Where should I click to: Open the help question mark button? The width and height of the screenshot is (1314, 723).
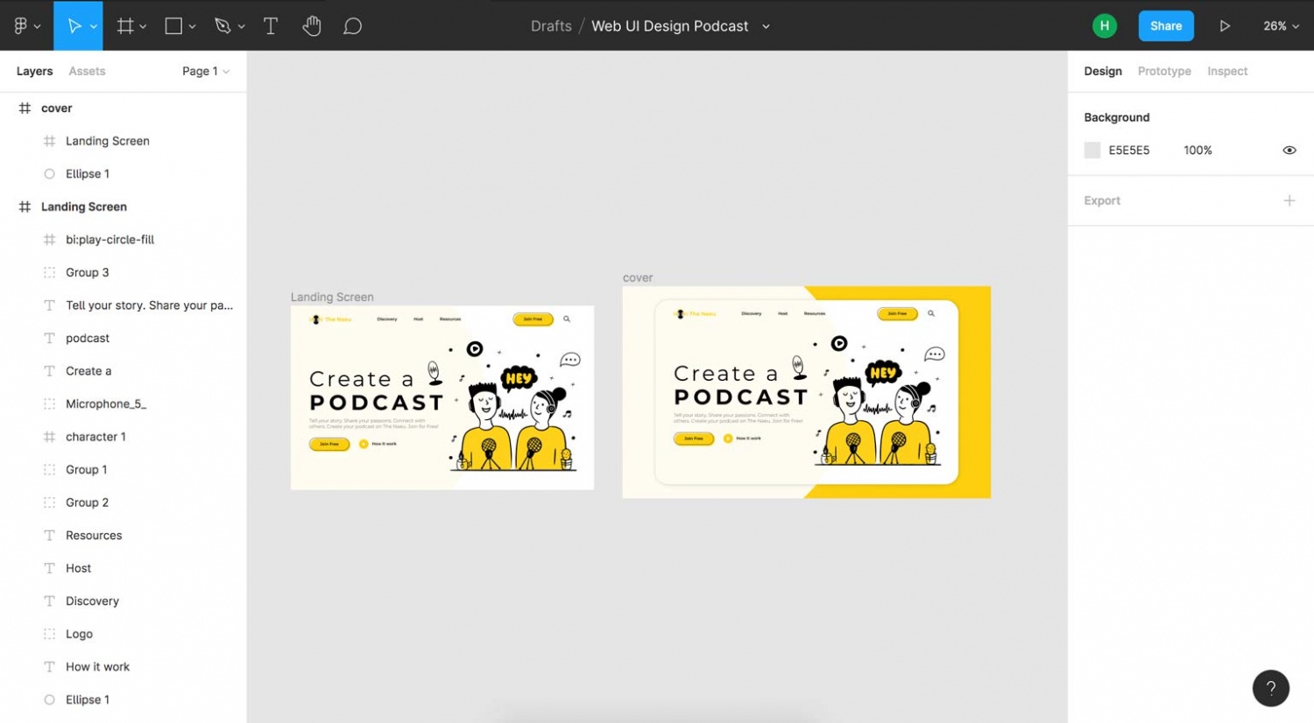point(1270,688)
